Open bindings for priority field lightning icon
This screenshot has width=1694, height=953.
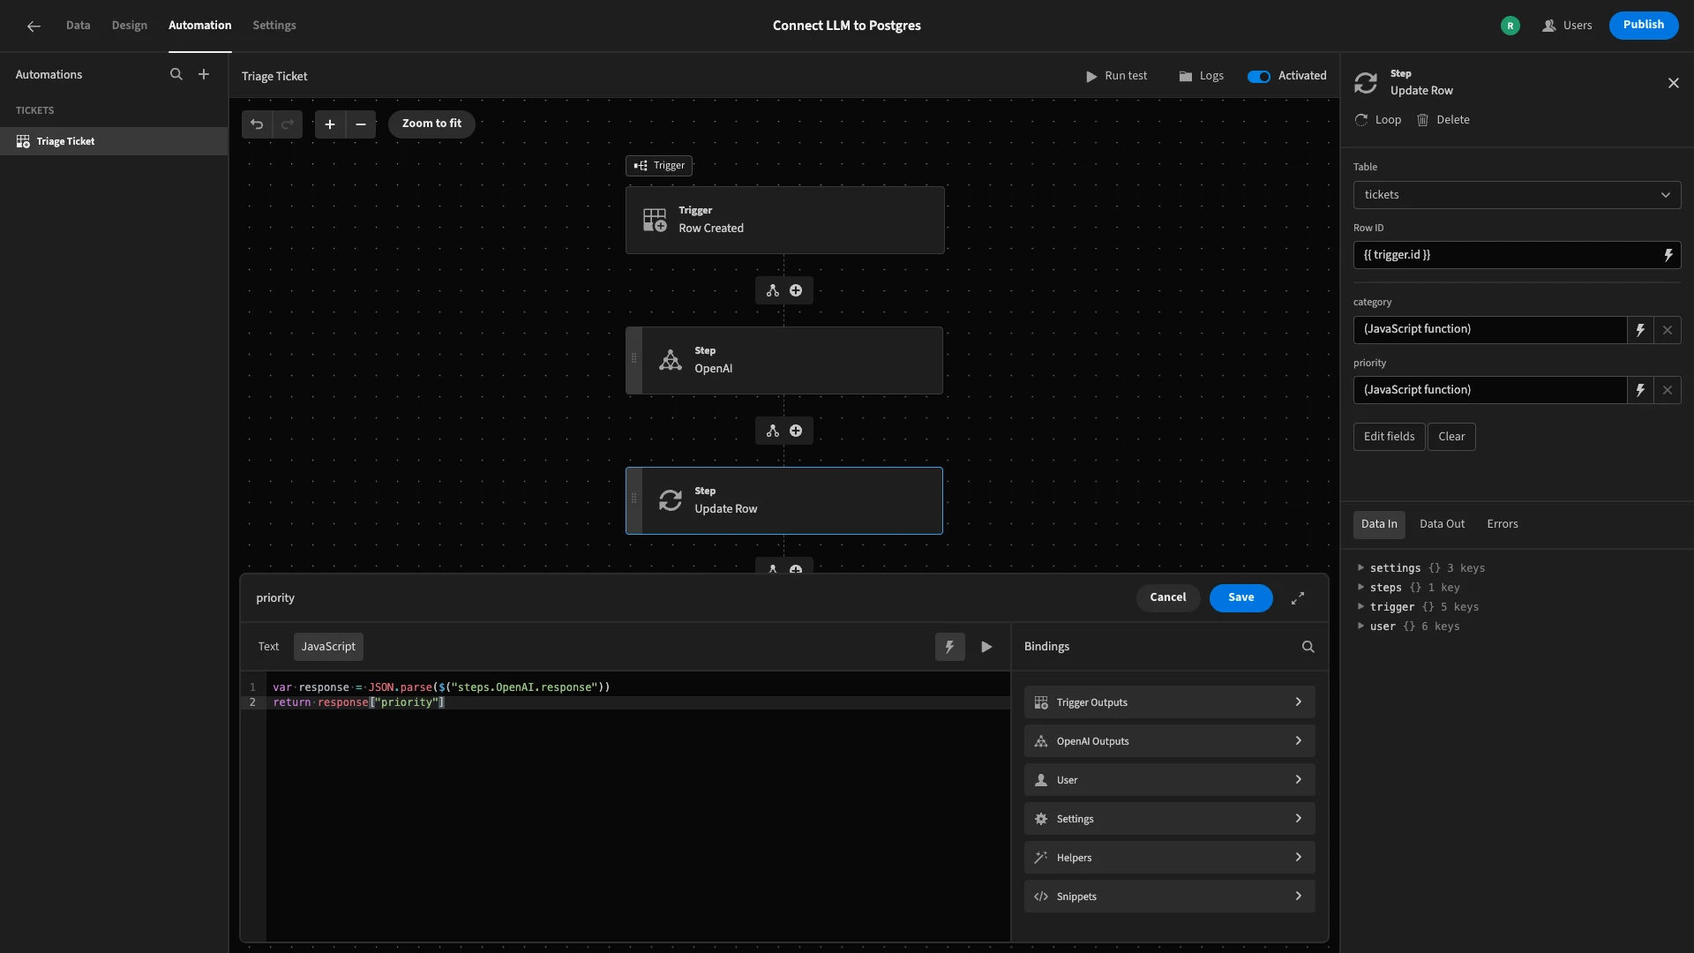click(x=1640, y=390)
